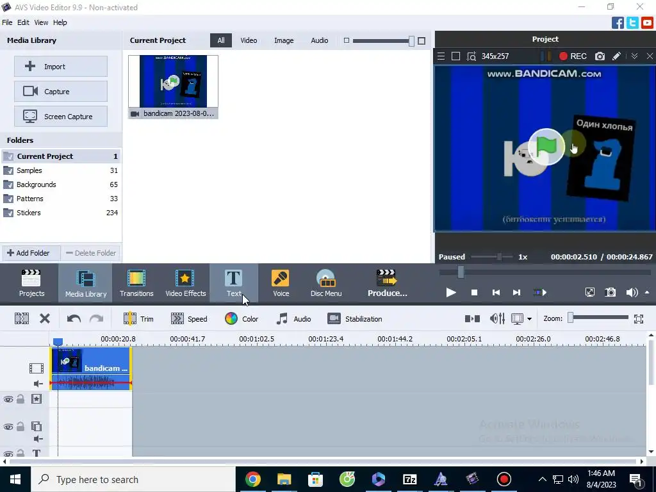Adjust the playback speed slider
The width and height of the screenshot is (656, 492).
(499, 257)
